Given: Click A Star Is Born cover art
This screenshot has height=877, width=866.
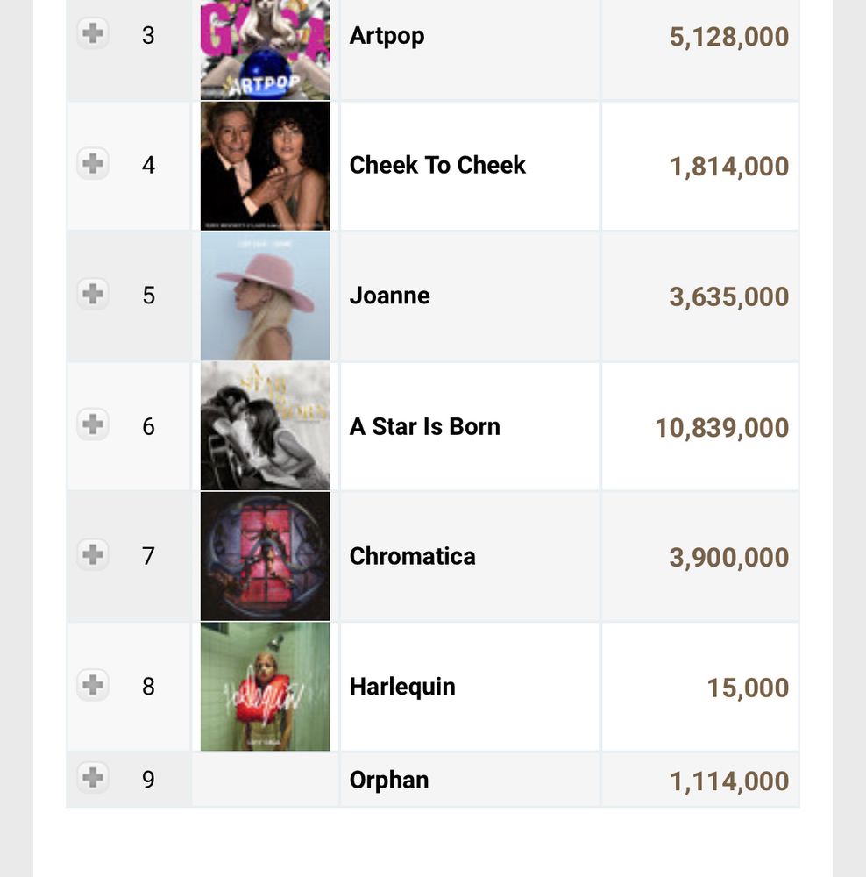Looking at the screenshot, I should pos(265,426).
